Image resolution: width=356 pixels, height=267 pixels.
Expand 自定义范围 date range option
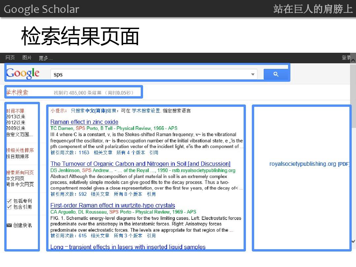coord(19,134)
